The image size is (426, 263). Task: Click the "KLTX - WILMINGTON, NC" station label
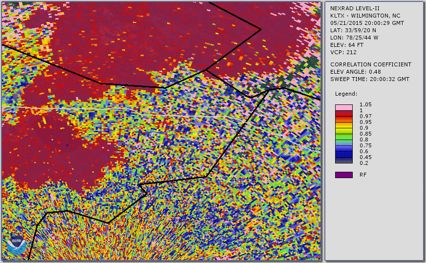[365, 16]
